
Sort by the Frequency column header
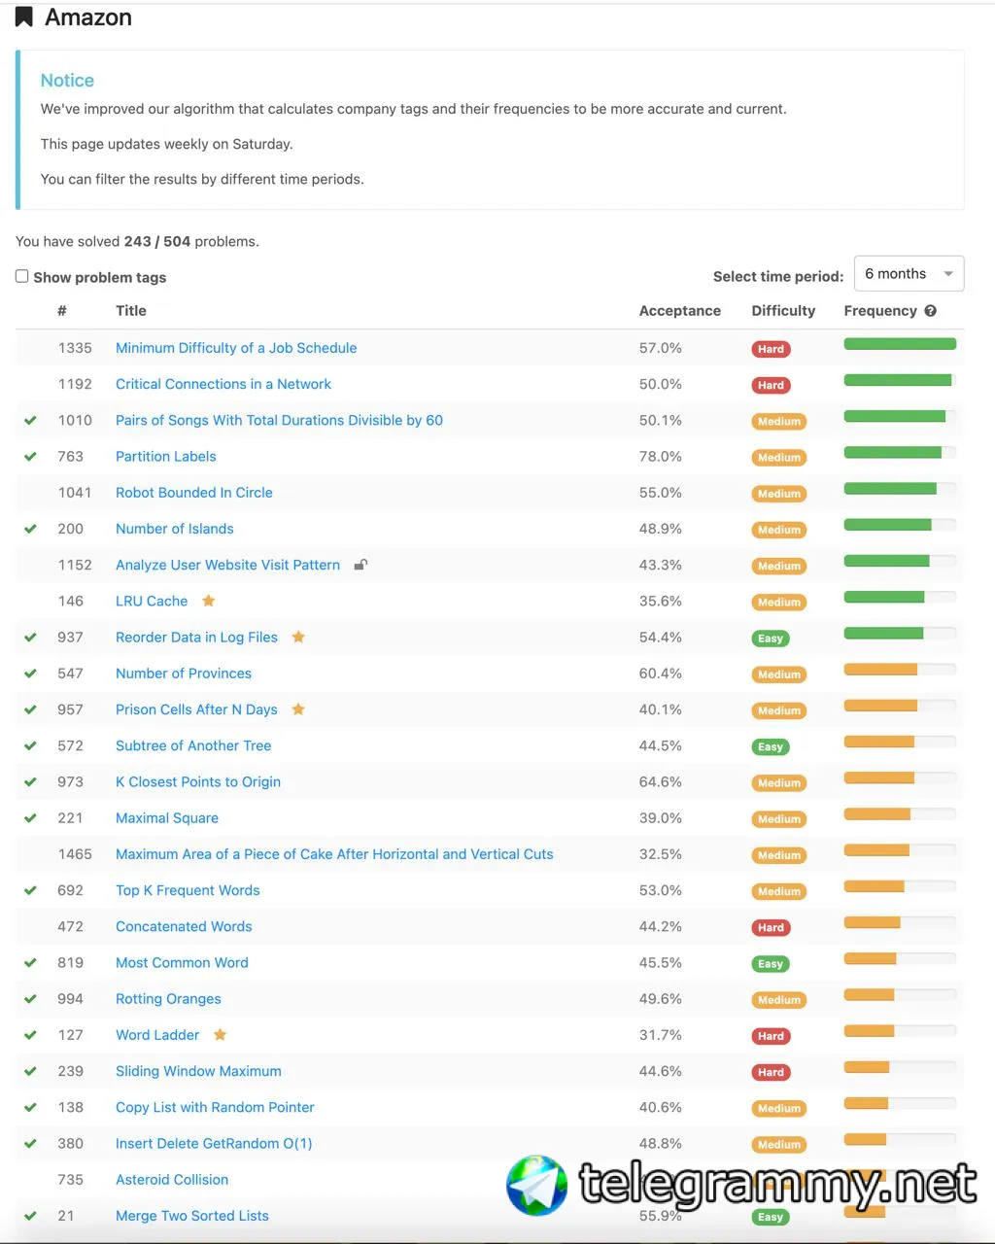pyautogui.click(x=880, y=311)
